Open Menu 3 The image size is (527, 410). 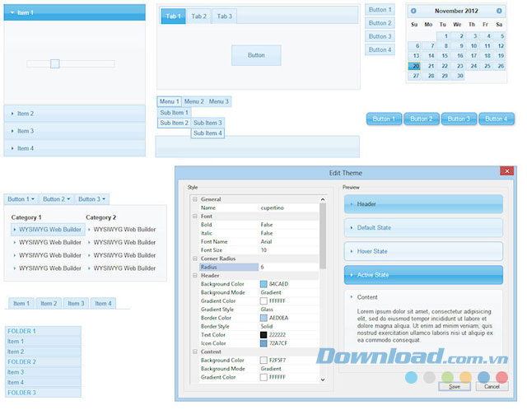tap(218, 101)
